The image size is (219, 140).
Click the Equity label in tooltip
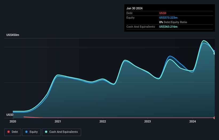tap(130, 18)
